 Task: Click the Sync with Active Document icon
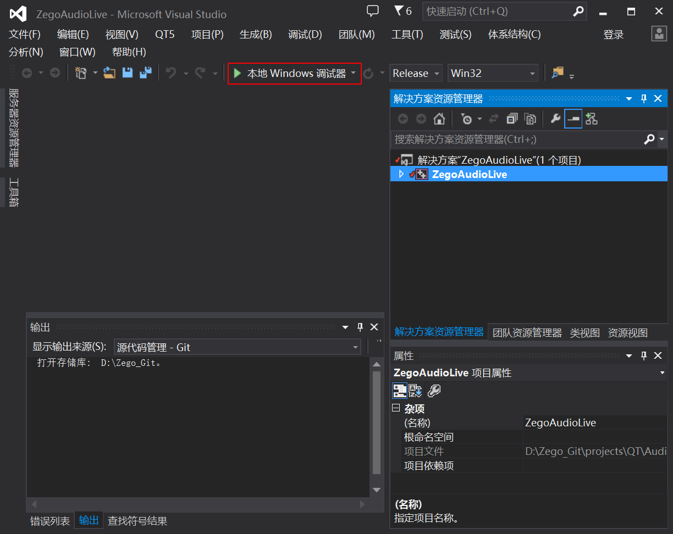(x=494, y=119)
